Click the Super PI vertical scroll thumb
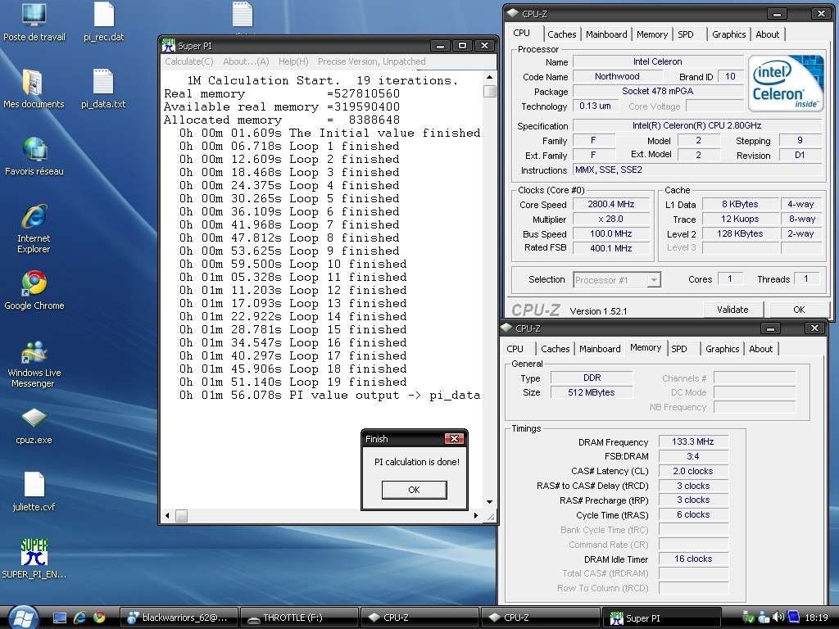Image resolution: width=839 pixels, height=629 pixels. pyautogui.click(x=490, y=91)
